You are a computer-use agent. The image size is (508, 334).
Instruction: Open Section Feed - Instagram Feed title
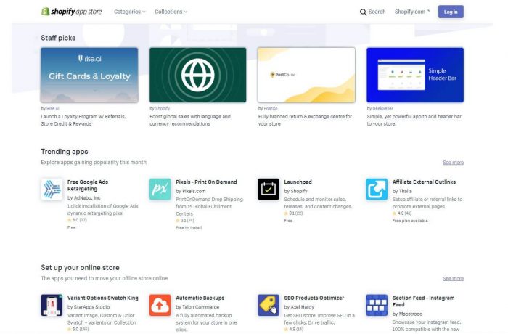(423, 301)
